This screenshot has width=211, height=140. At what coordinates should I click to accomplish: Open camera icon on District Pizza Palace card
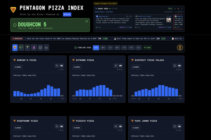(179, 65)
